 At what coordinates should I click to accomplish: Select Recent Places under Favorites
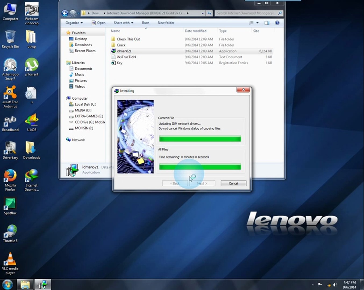[85, 51]
